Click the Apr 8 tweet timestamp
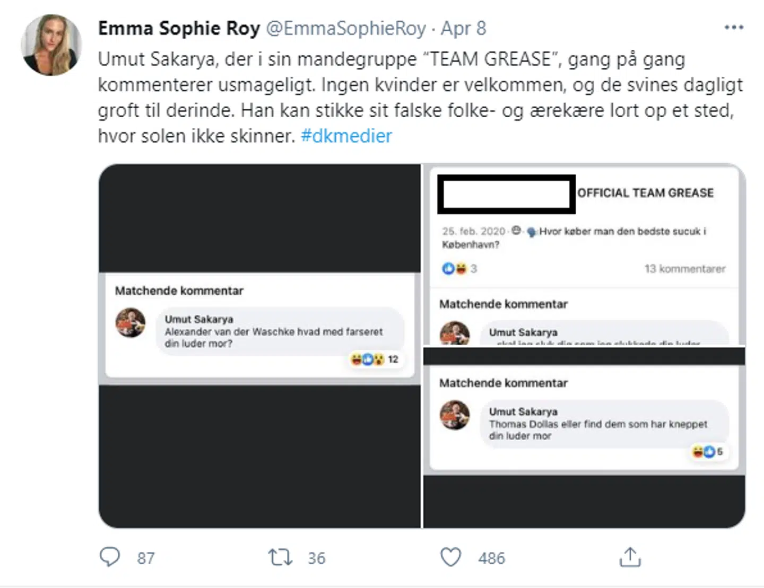The height and width of the screenshot is (588, 764). [463, 28]
